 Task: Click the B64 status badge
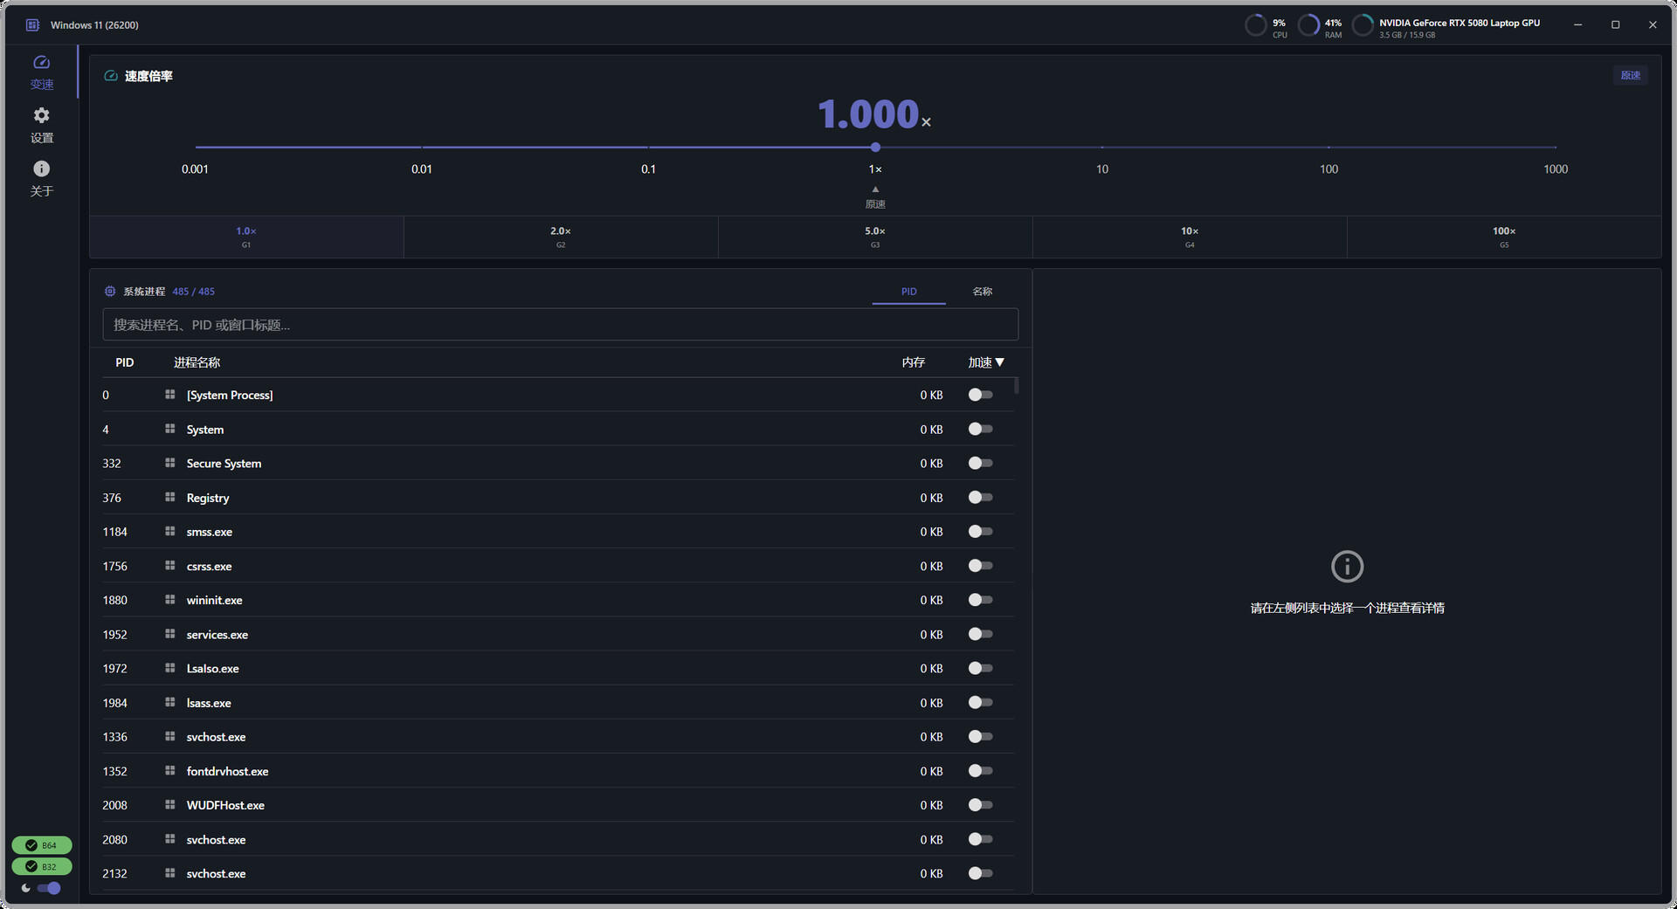pyautogui.click(x=42, y=845)
